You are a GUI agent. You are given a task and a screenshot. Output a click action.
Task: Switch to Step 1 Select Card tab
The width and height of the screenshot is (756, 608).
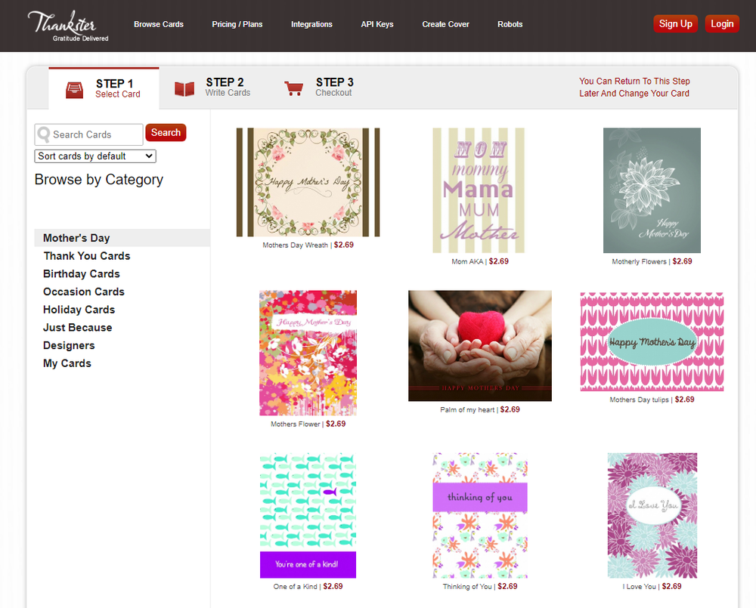click(104, 88)
